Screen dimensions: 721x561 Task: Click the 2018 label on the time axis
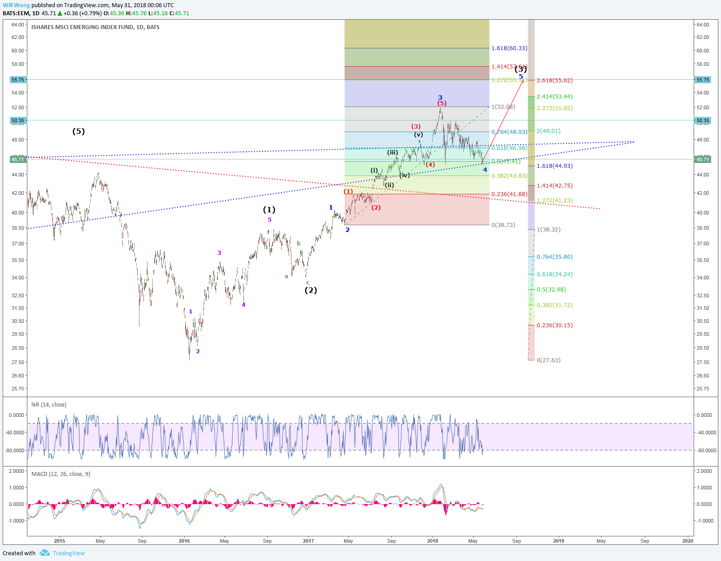(x=433, y=541)
